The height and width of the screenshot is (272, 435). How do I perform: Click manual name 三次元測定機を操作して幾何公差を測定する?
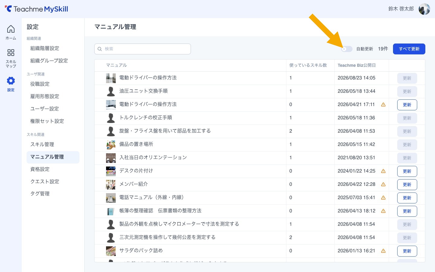tap(167, 237)
